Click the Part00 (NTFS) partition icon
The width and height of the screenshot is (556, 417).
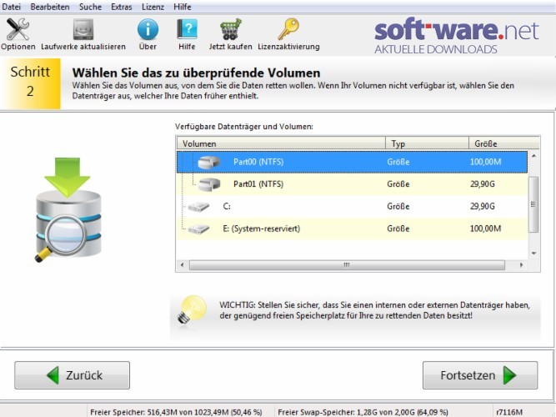[209, 162]
